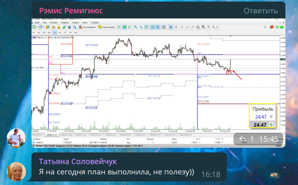Open the Вставка menu
298x185 pixels.
click(54, 22)
